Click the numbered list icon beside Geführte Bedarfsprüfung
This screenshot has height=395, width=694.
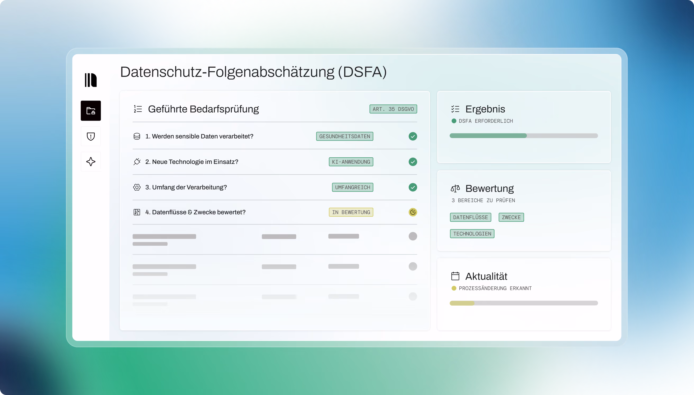(x=138, y=109)
